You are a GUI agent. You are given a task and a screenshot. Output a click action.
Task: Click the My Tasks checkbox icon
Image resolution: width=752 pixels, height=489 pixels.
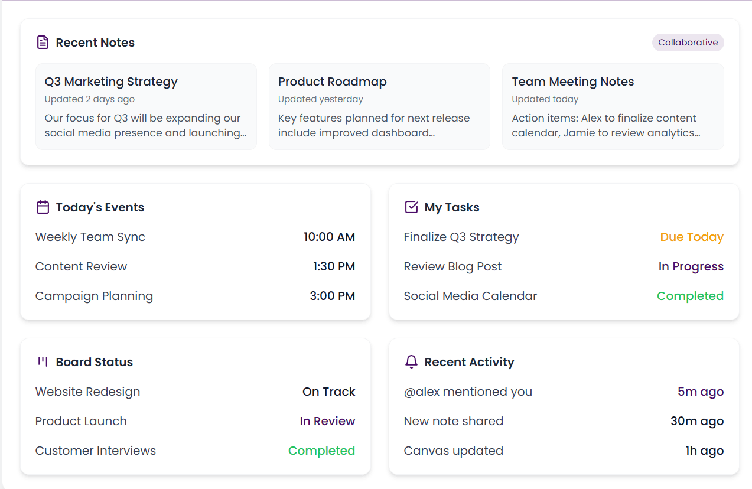[411, 207]
